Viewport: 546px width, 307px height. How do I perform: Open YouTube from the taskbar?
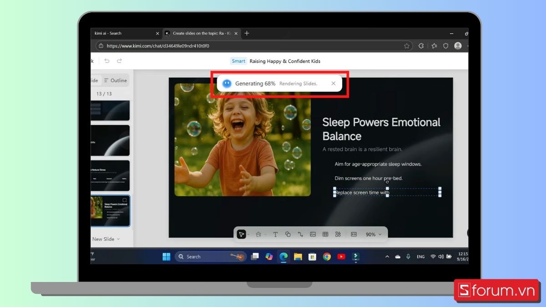[x=341, y=257]
